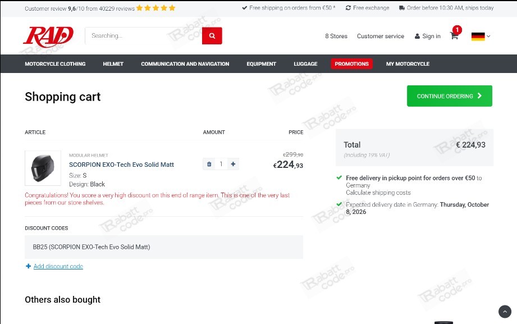Click the € 224,93 total amount
517x324 pixels.
(470, 145)
